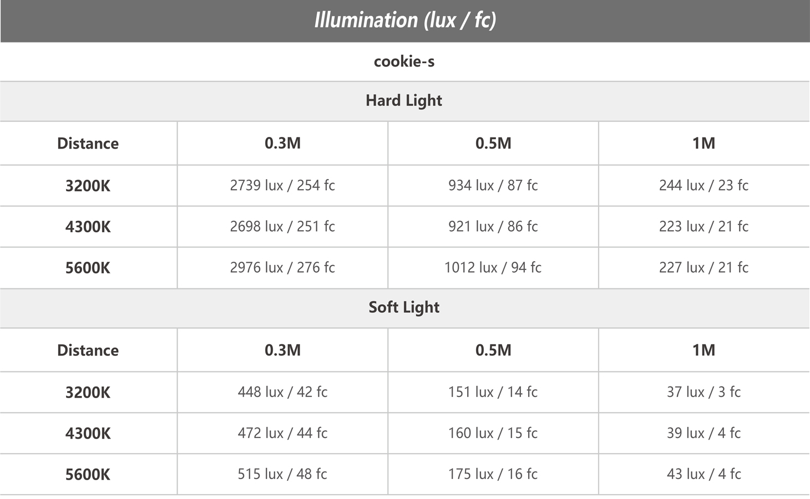This screenshot has height=499, width=810.
Task: Click Soft Light 5600K row label
Action: (88, 475)
